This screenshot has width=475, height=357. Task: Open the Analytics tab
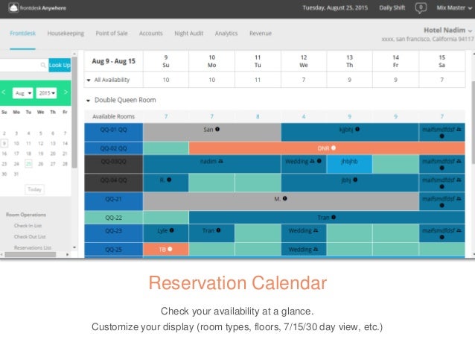click(226, 33)
